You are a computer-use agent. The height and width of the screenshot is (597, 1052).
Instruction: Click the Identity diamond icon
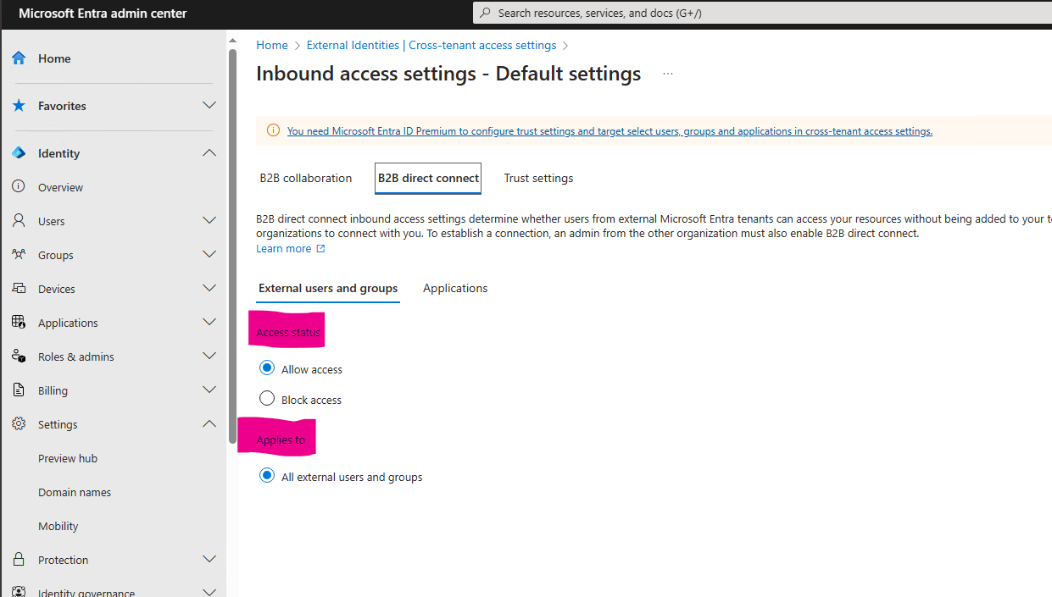click(x=19, y=153)
